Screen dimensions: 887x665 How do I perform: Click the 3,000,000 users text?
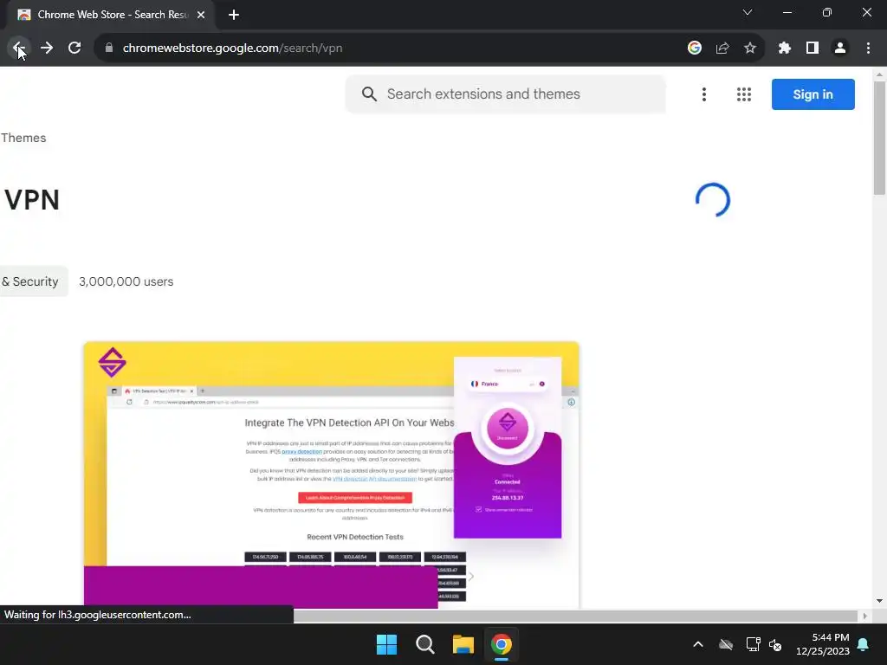click(x=126, y=281)
